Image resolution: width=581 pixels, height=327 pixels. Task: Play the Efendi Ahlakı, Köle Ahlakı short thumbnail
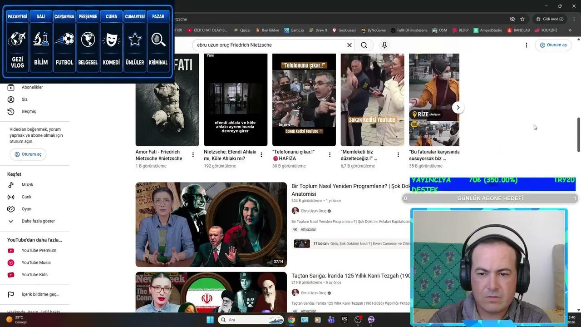pyautogui.click(x=236, y=100)
